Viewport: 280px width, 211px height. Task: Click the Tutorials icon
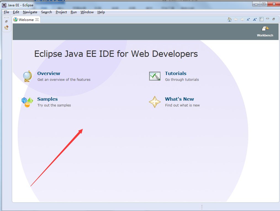point(155,76)
